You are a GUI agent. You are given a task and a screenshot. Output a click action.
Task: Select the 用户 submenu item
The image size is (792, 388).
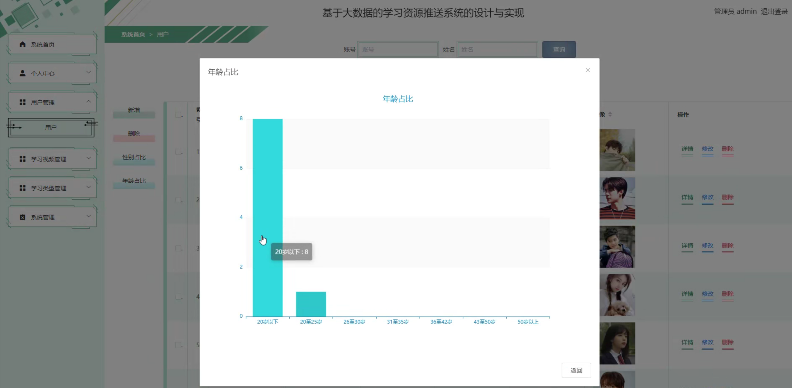point(51,128)
